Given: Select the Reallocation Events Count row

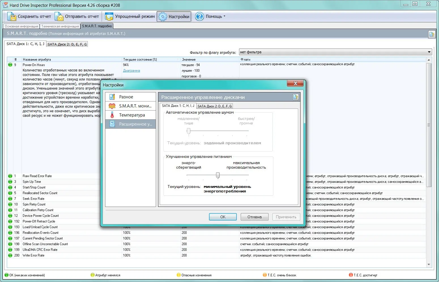Looking at the screenshot, I should coord(216,233).
